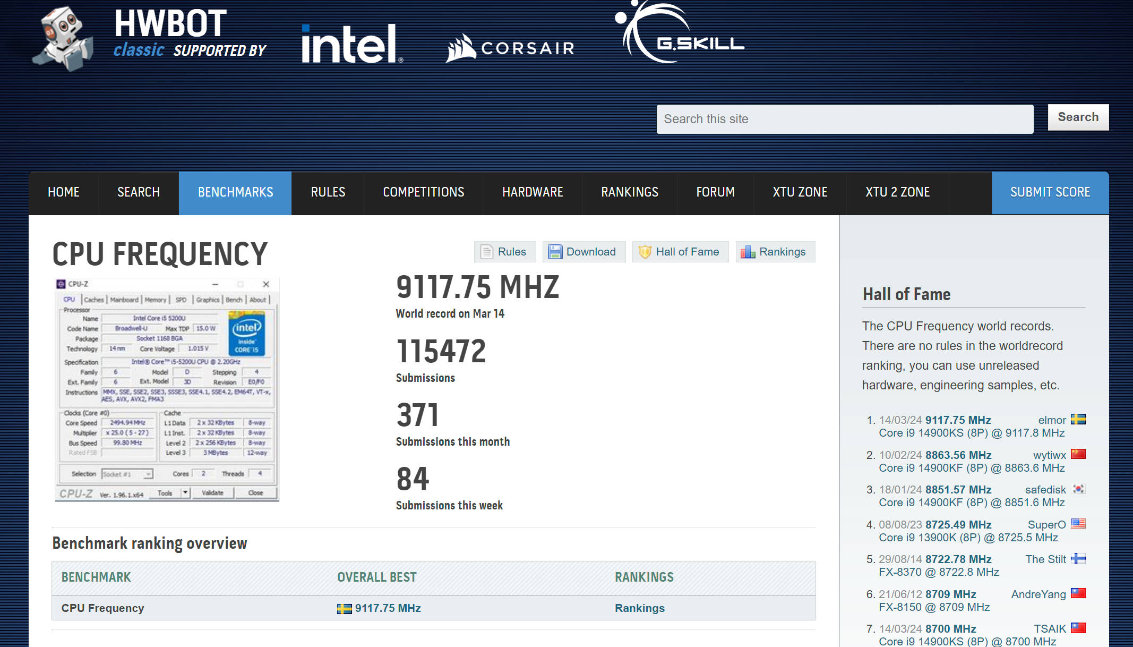The image size is (1133, 647).
Task: Open AndreYang's 8709 MHz score link
Action: pos(951,594)
